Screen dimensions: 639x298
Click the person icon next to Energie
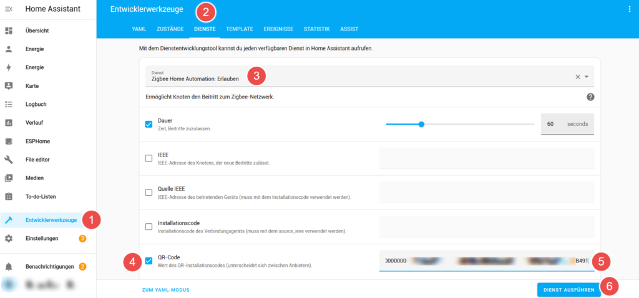pyautogui.click(x=9, y=49)
